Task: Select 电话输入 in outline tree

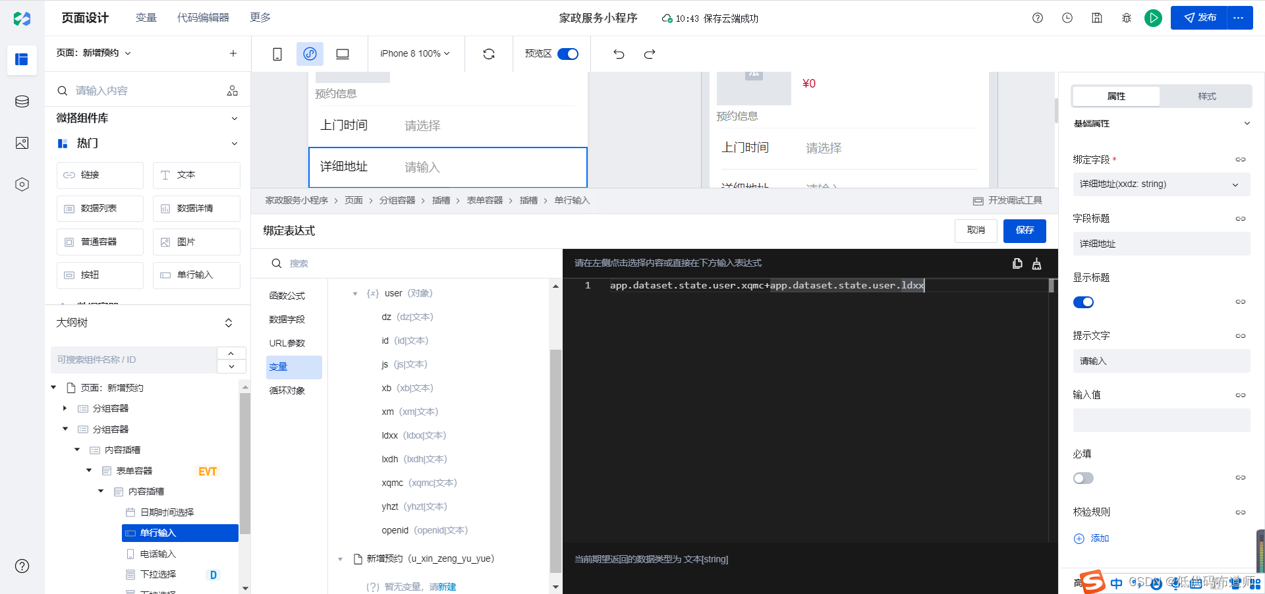Action: [157, 554]
